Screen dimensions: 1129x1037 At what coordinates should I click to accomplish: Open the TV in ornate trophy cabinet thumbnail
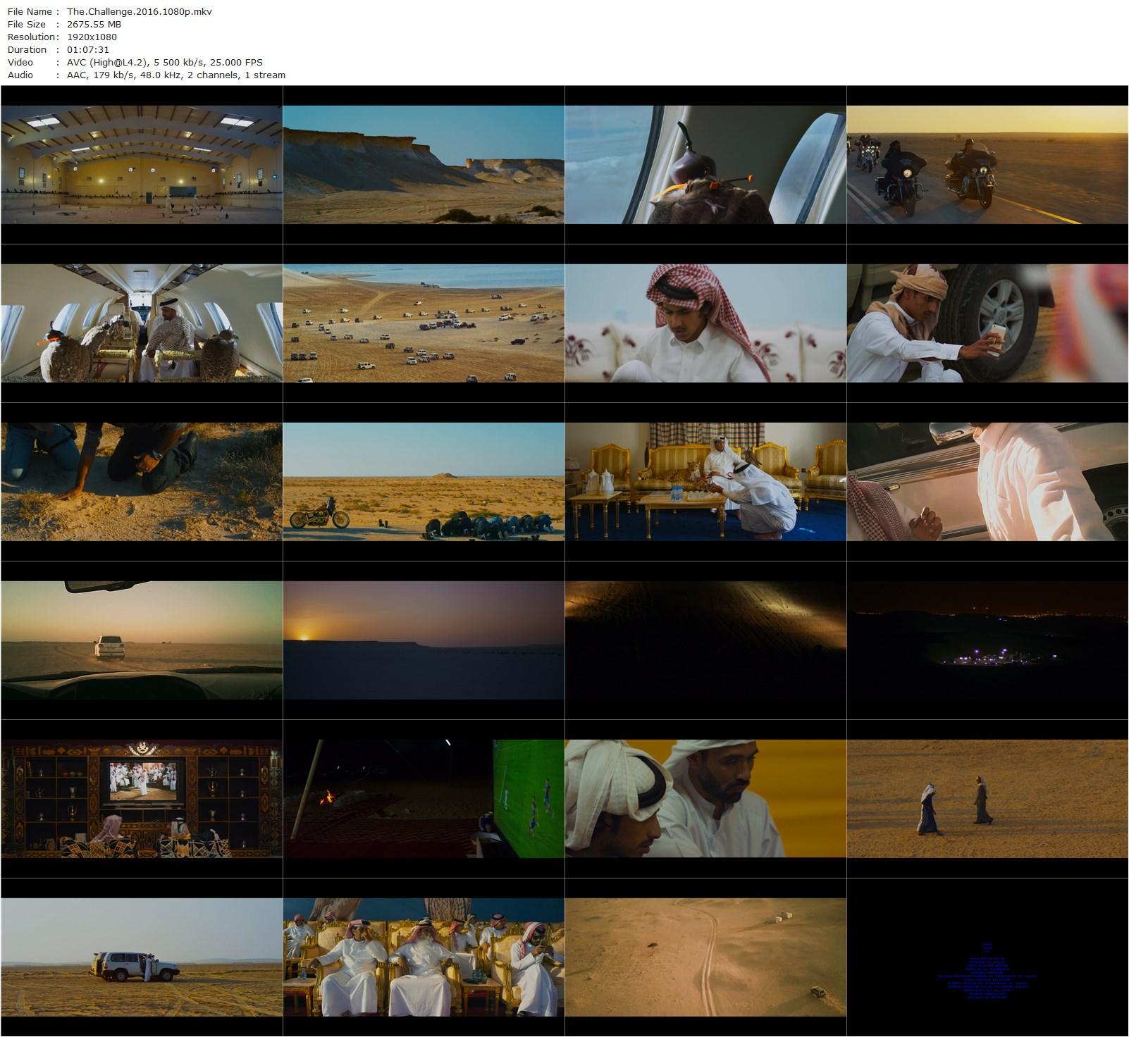[141, 799]
